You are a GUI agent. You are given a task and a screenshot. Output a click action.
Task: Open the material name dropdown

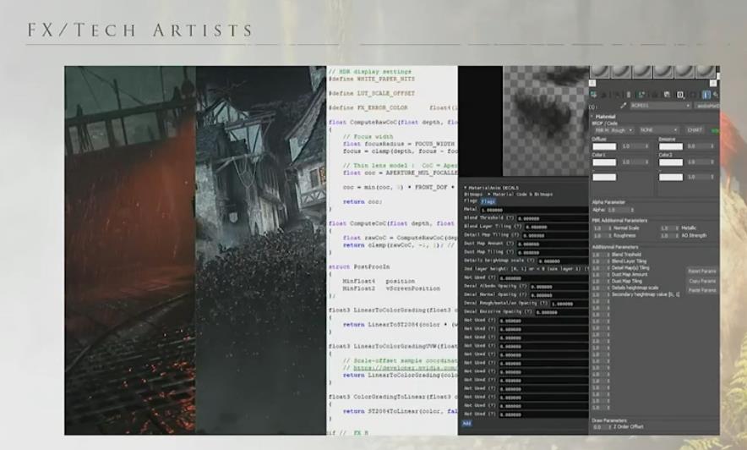click(660, 106)
